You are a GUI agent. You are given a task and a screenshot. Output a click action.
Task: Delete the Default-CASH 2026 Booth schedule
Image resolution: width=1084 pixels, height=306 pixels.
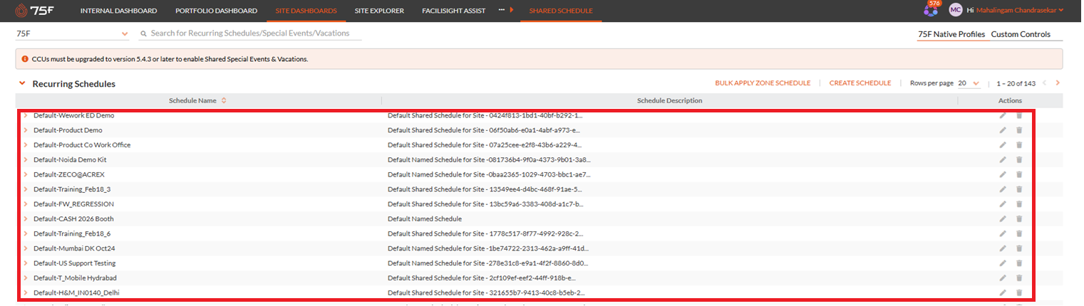coord(1019,218)
